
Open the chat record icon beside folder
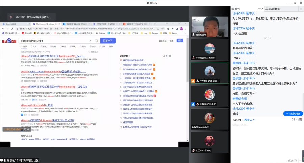coord(300,120)
